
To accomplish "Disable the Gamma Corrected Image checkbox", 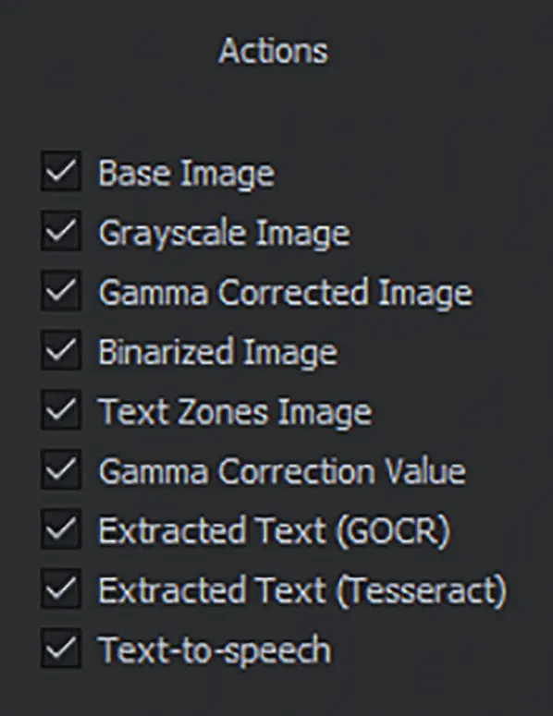I will coord(61,290).
